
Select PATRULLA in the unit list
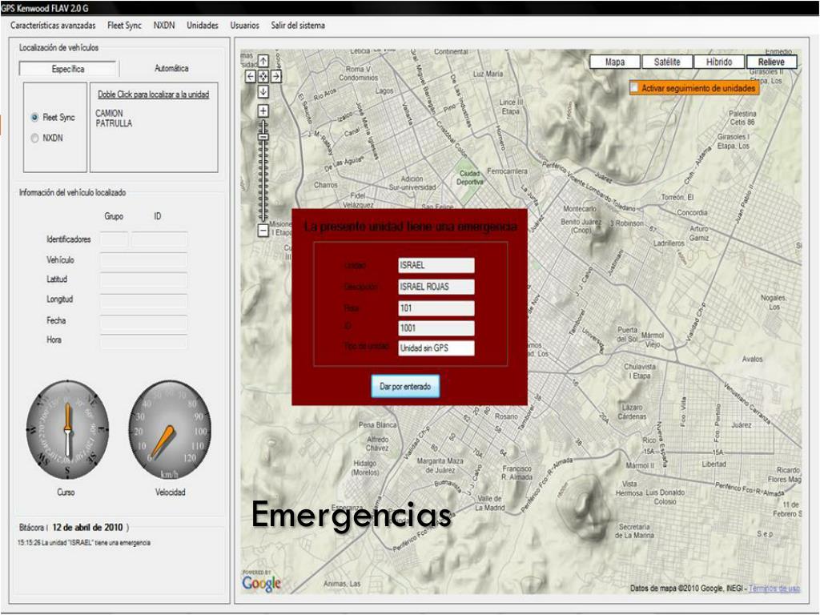[x=114, y=123]
